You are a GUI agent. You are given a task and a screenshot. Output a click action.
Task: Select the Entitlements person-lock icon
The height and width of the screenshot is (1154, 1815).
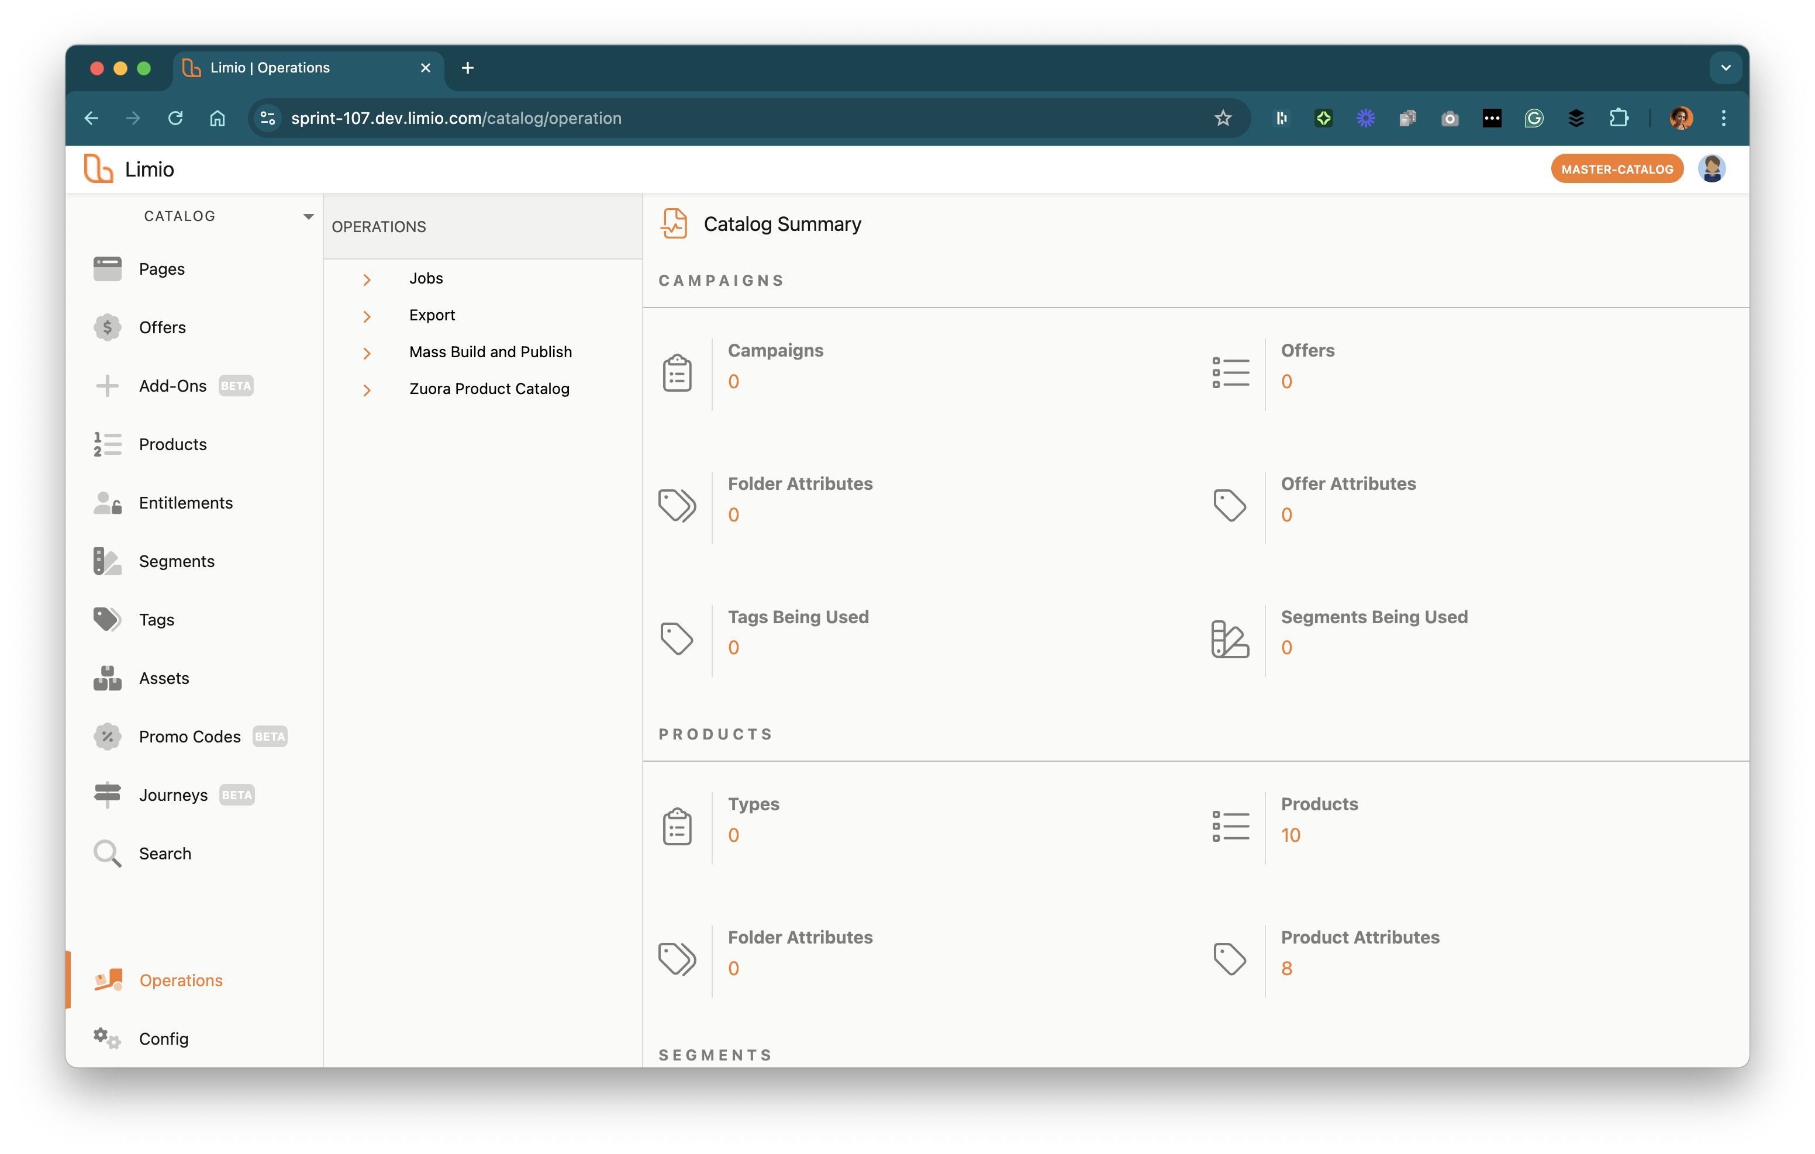pyautogui.click(x=107, y=503)
